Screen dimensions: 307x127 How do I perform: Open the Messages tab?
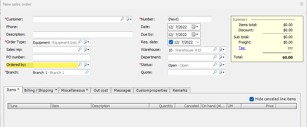coord(122,90)
